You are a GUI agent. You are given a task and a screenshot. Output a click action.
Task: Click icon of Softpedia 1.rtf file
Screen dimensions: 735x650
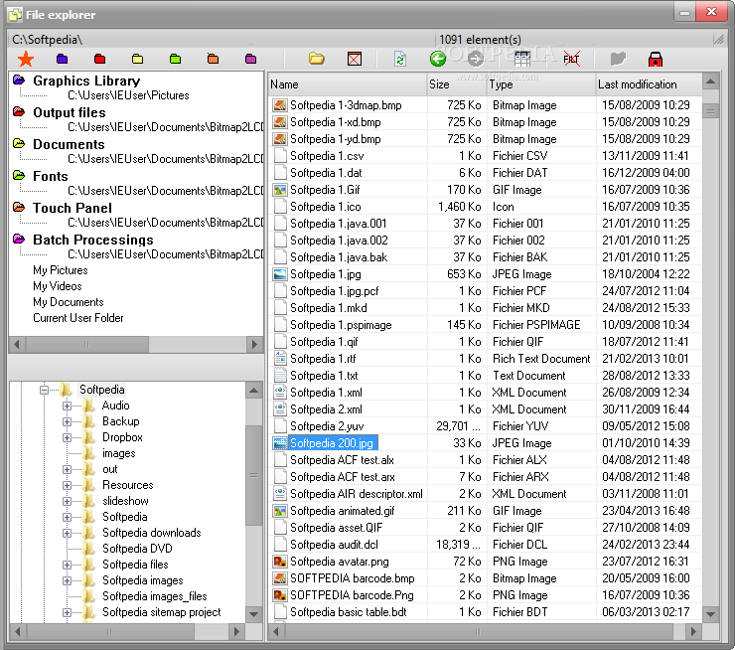tap(280, 359)
